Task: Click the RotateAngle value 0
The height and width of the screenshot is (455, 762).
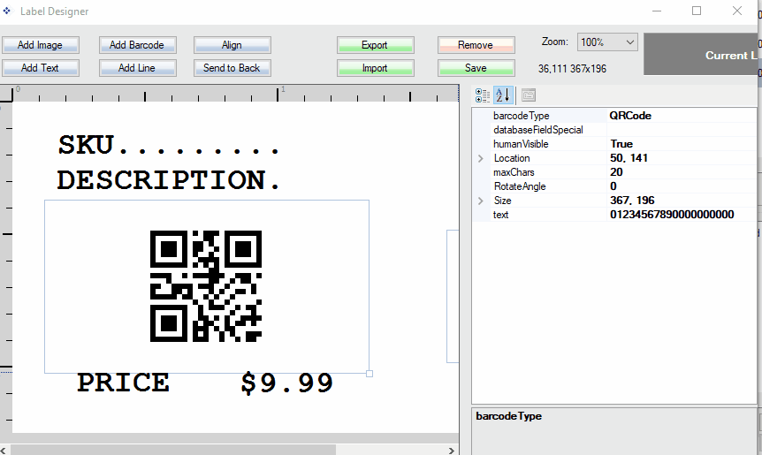Action: point(682,186)
